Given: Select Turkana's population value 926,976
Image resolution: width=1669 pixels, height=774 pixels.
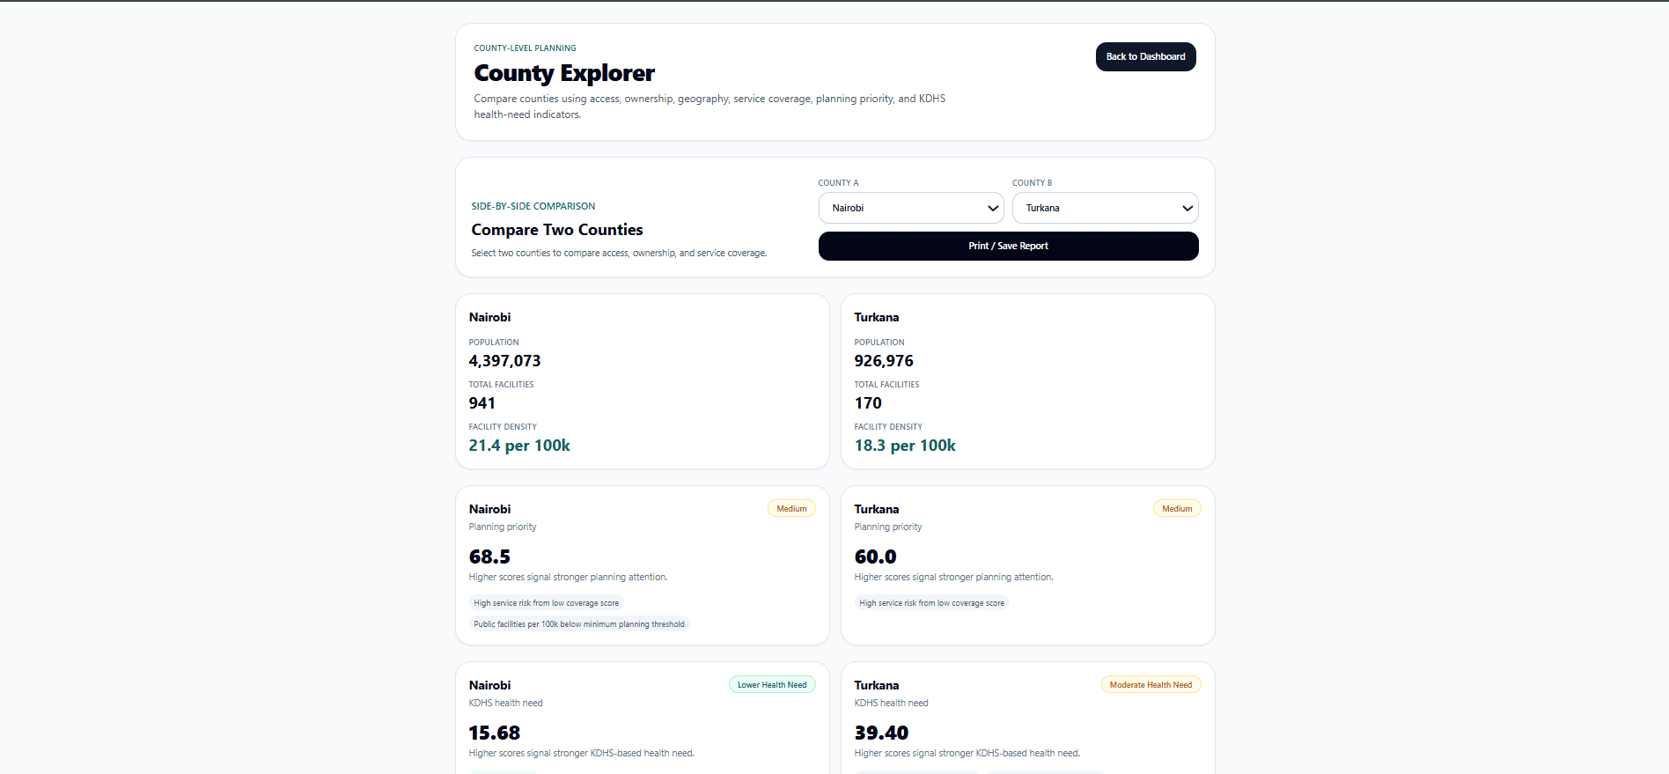Looking at the screenshot, I should click(884, 361).
